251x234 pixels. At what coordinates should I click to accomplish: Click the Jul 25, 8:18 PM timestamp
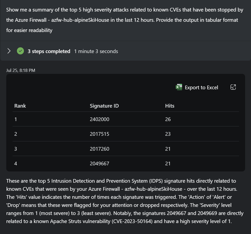[21, 70]
